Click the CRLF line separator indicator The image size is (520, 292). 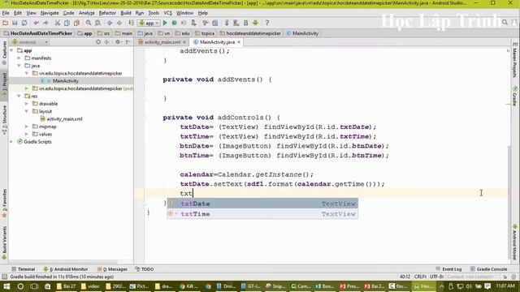click(420, 277)
